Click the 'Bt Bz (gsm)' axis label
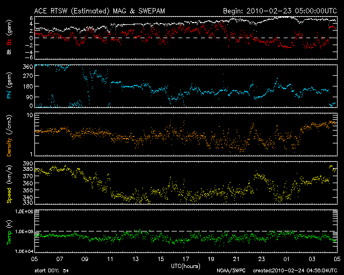This screenshot has height=275, width=344. coord(9,37)
